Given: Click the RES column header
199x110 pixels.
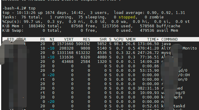Looking at the screenshot, I should [86, 39].
